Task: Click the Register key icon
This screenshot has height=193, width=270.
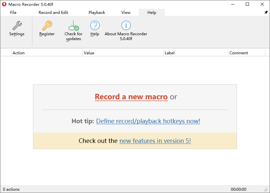Action: [47, 28]
